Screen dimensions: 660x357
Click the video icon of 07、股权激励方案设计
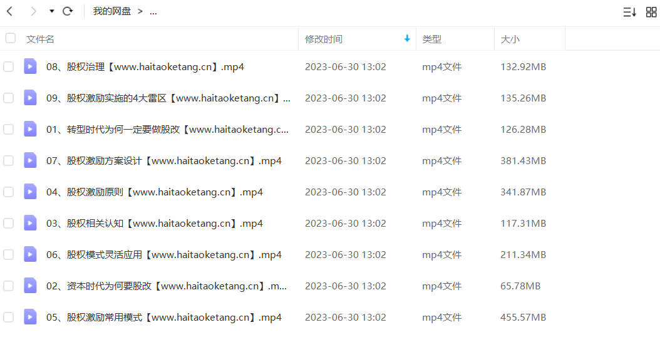point(30,160)
